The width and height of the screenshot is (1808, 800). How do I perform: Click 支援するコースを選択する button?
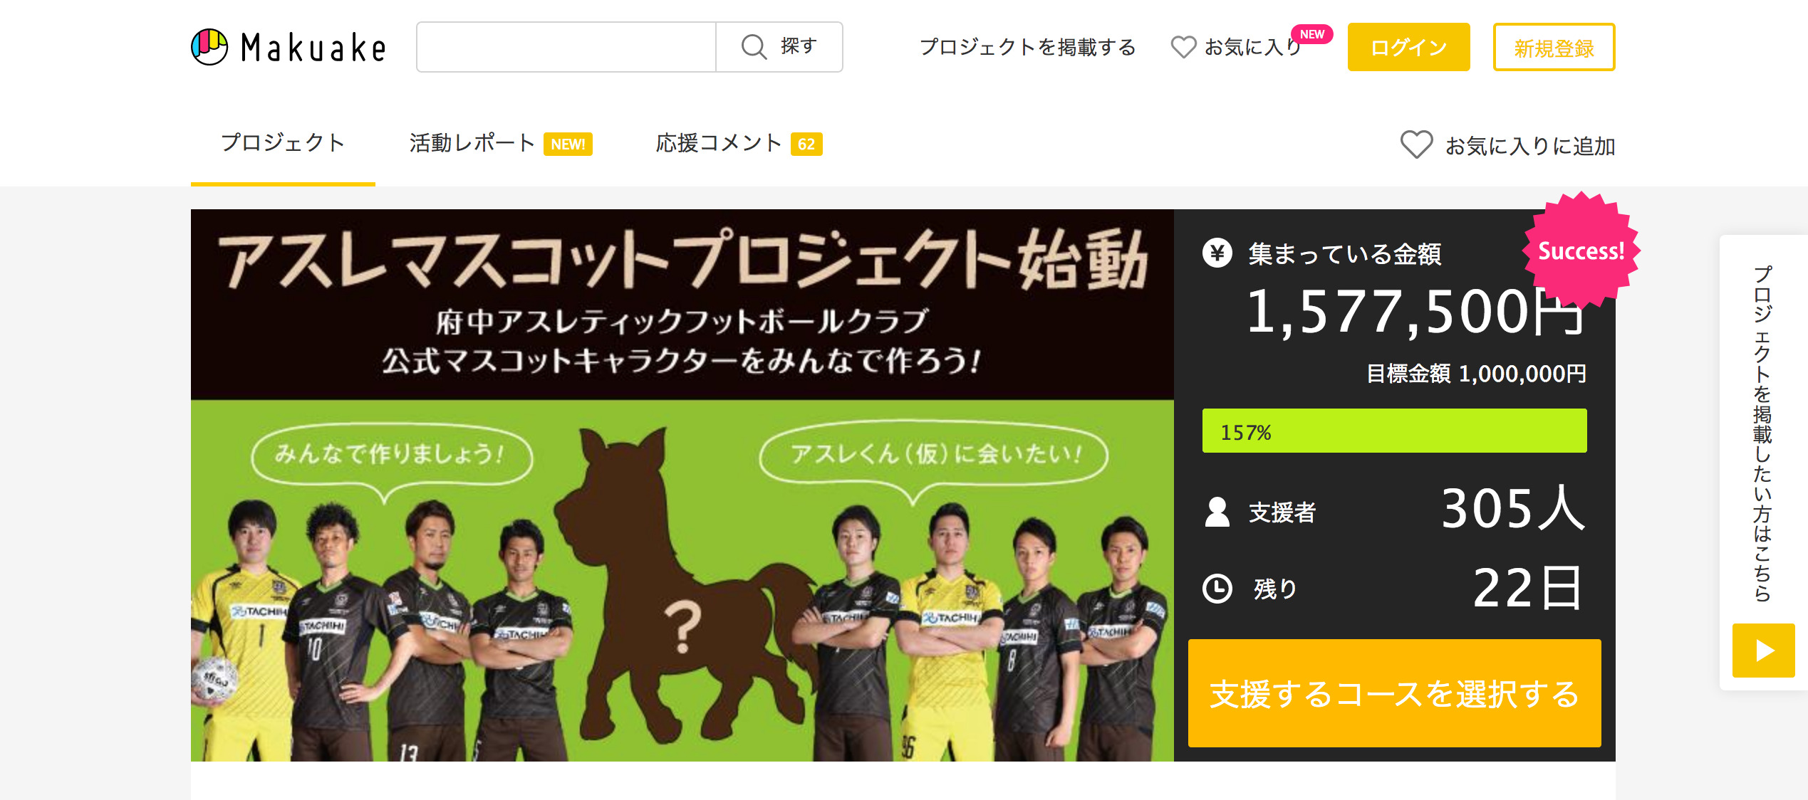click(x=1394, y=693)
